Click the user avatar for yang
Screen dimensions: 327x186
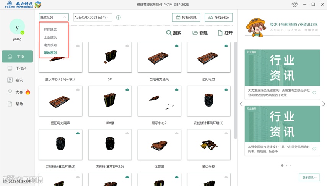click(17, 27)
